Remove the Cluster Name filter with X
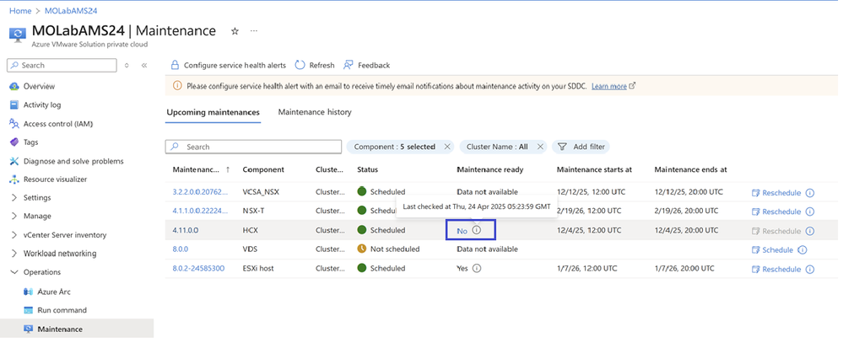843x348 pixels. click(540, 147)
